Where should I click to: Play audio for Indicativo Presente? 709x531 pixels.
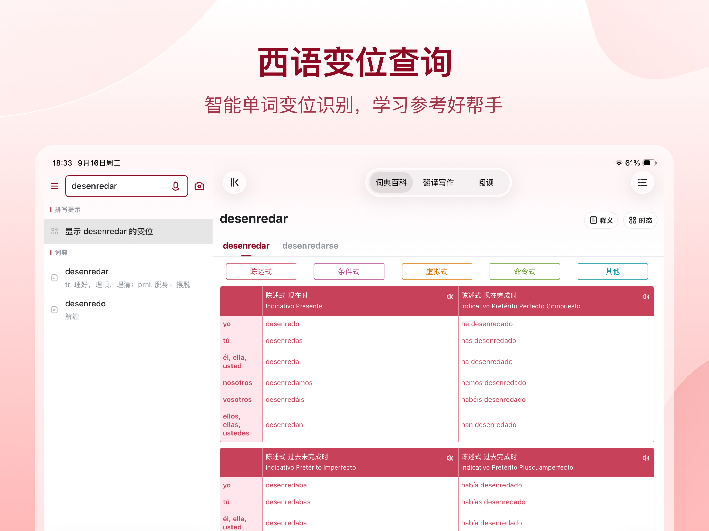coord(450,297)
